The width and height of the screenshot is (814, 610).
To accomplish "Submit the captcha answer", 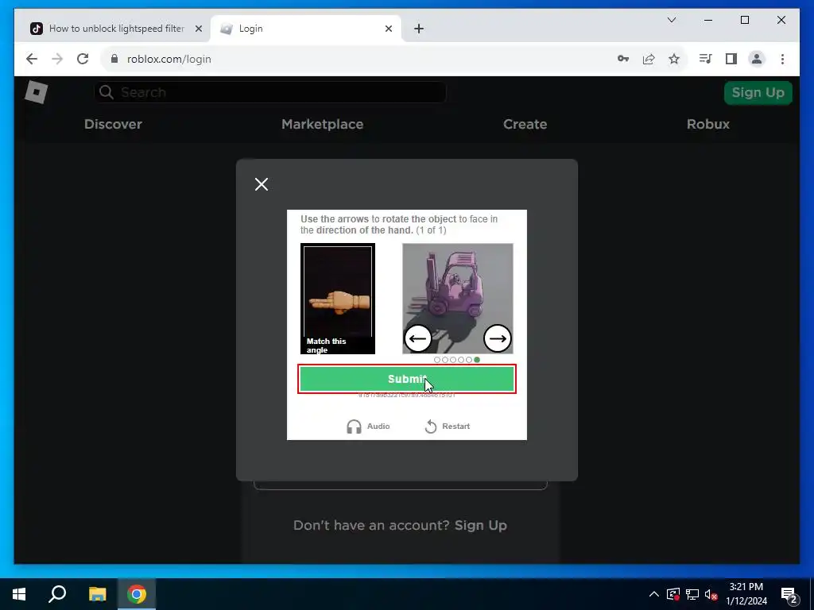I will [x=407, y=379].
